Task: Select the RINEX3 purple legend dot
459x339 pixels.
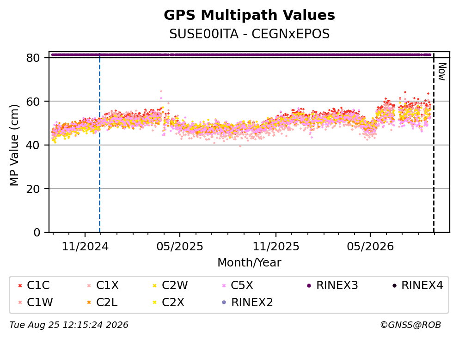Action: pos(309,285)
